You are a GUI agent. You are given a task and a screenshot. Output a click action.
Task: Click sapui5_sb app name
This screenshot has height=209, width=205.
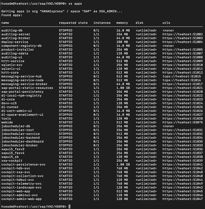click(10, 157)
